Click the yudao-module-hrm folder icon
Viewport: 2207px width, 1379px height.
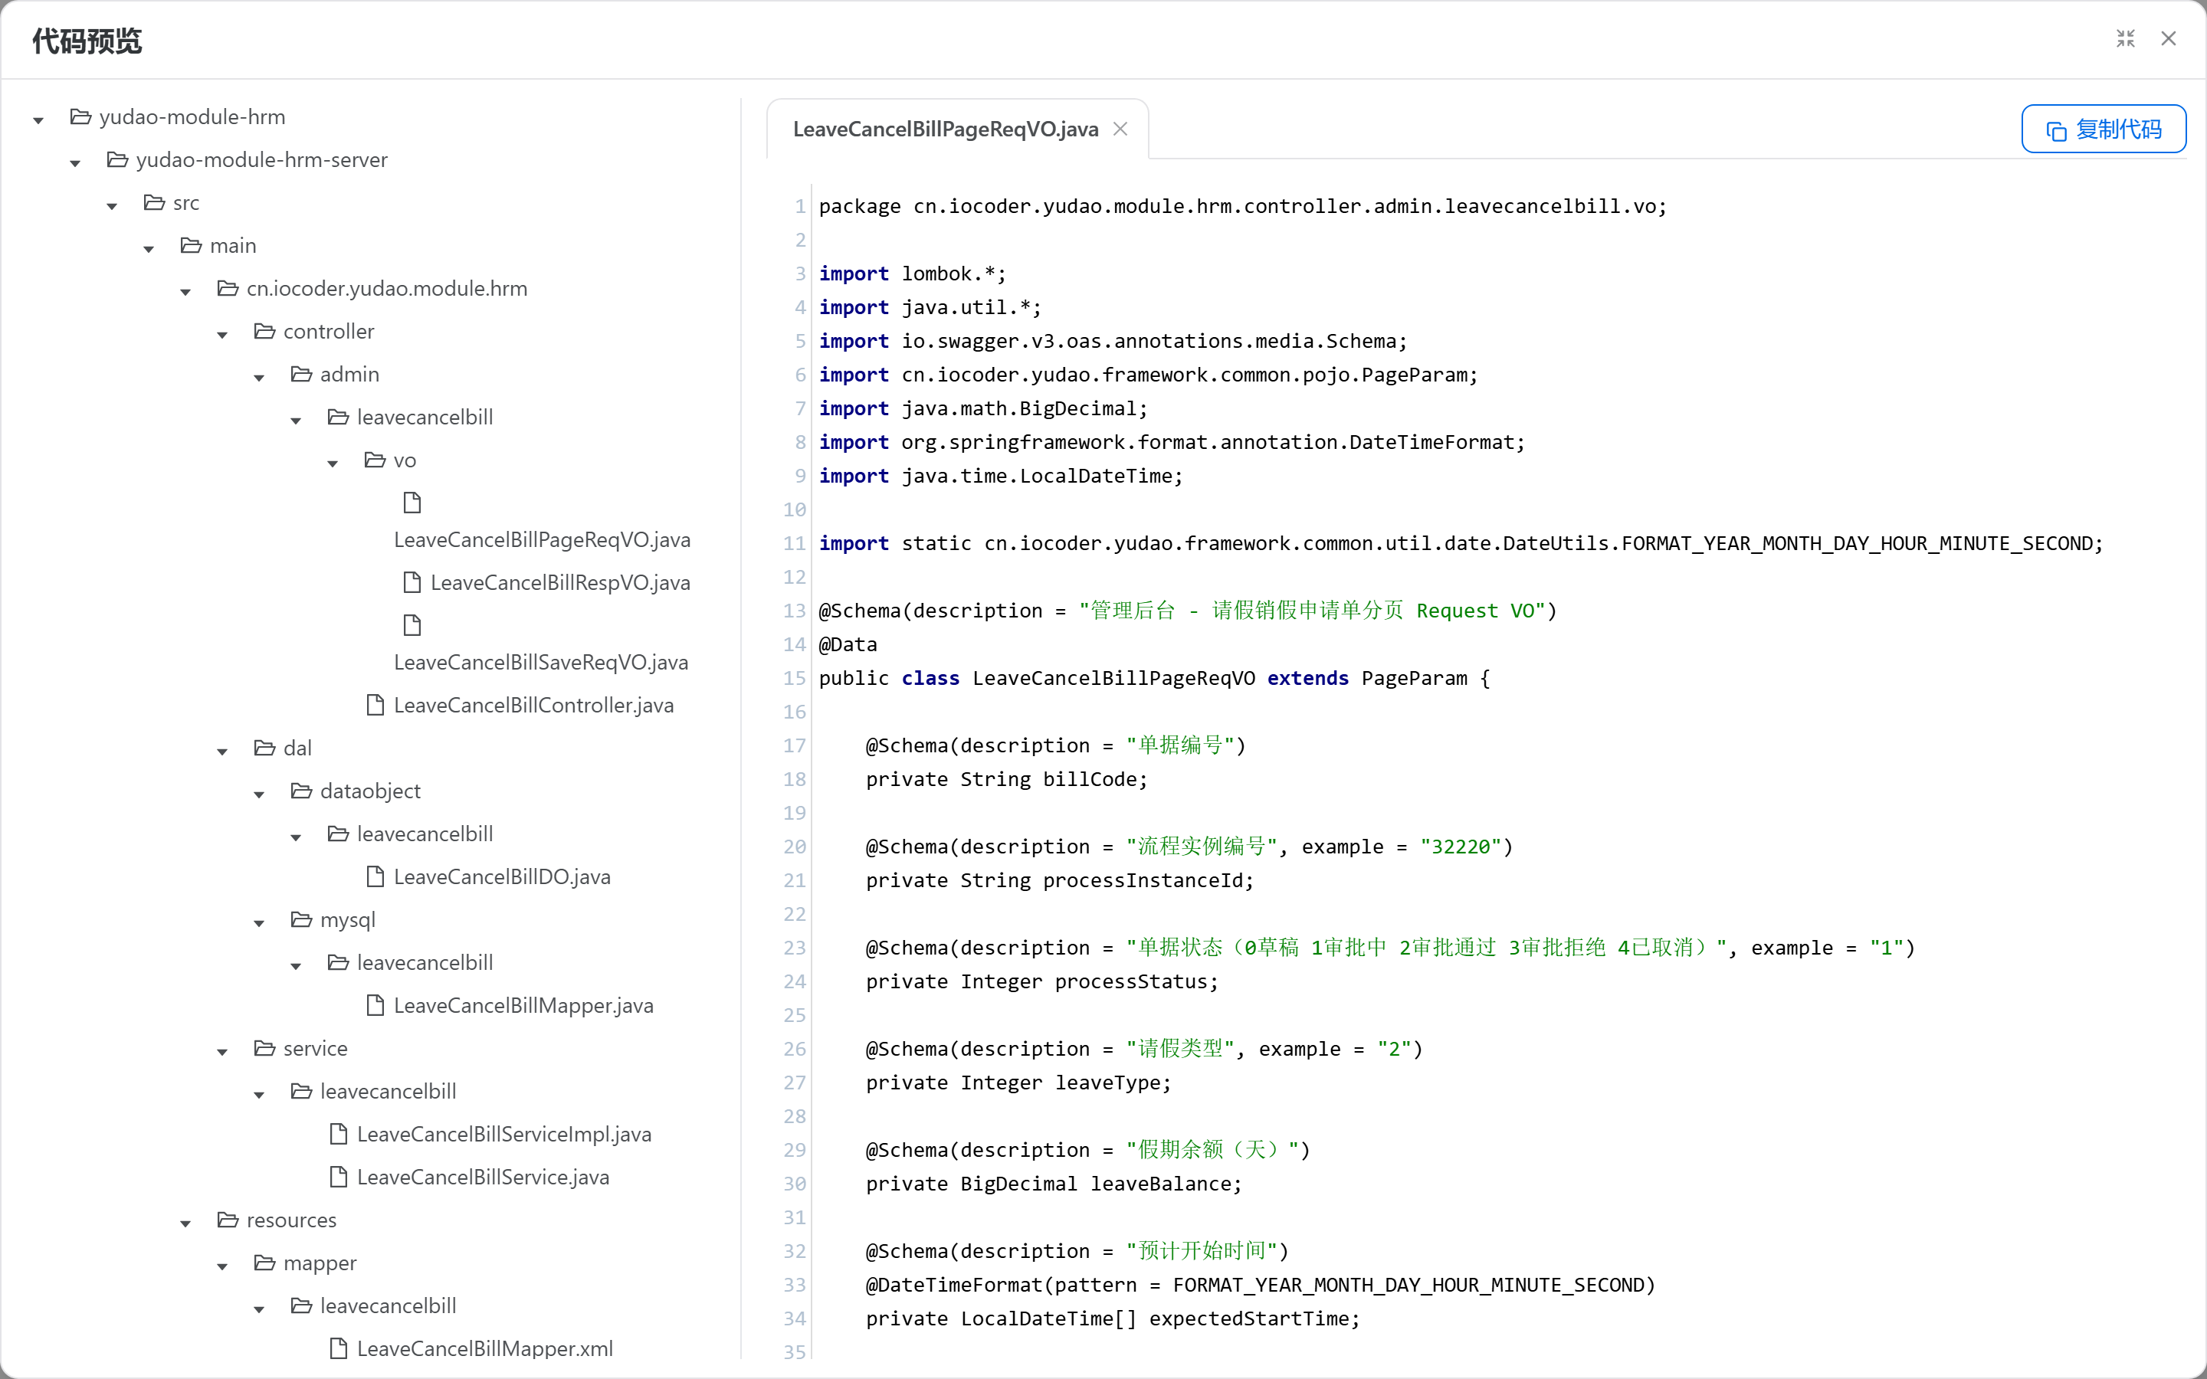pos(80,116)
